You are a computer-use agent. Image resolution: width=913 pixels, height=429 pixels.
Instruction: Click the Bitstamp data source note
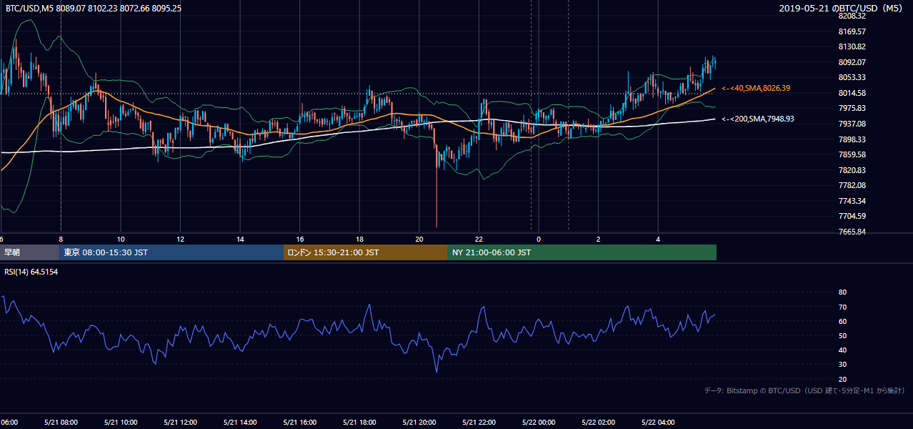[804, 390]
